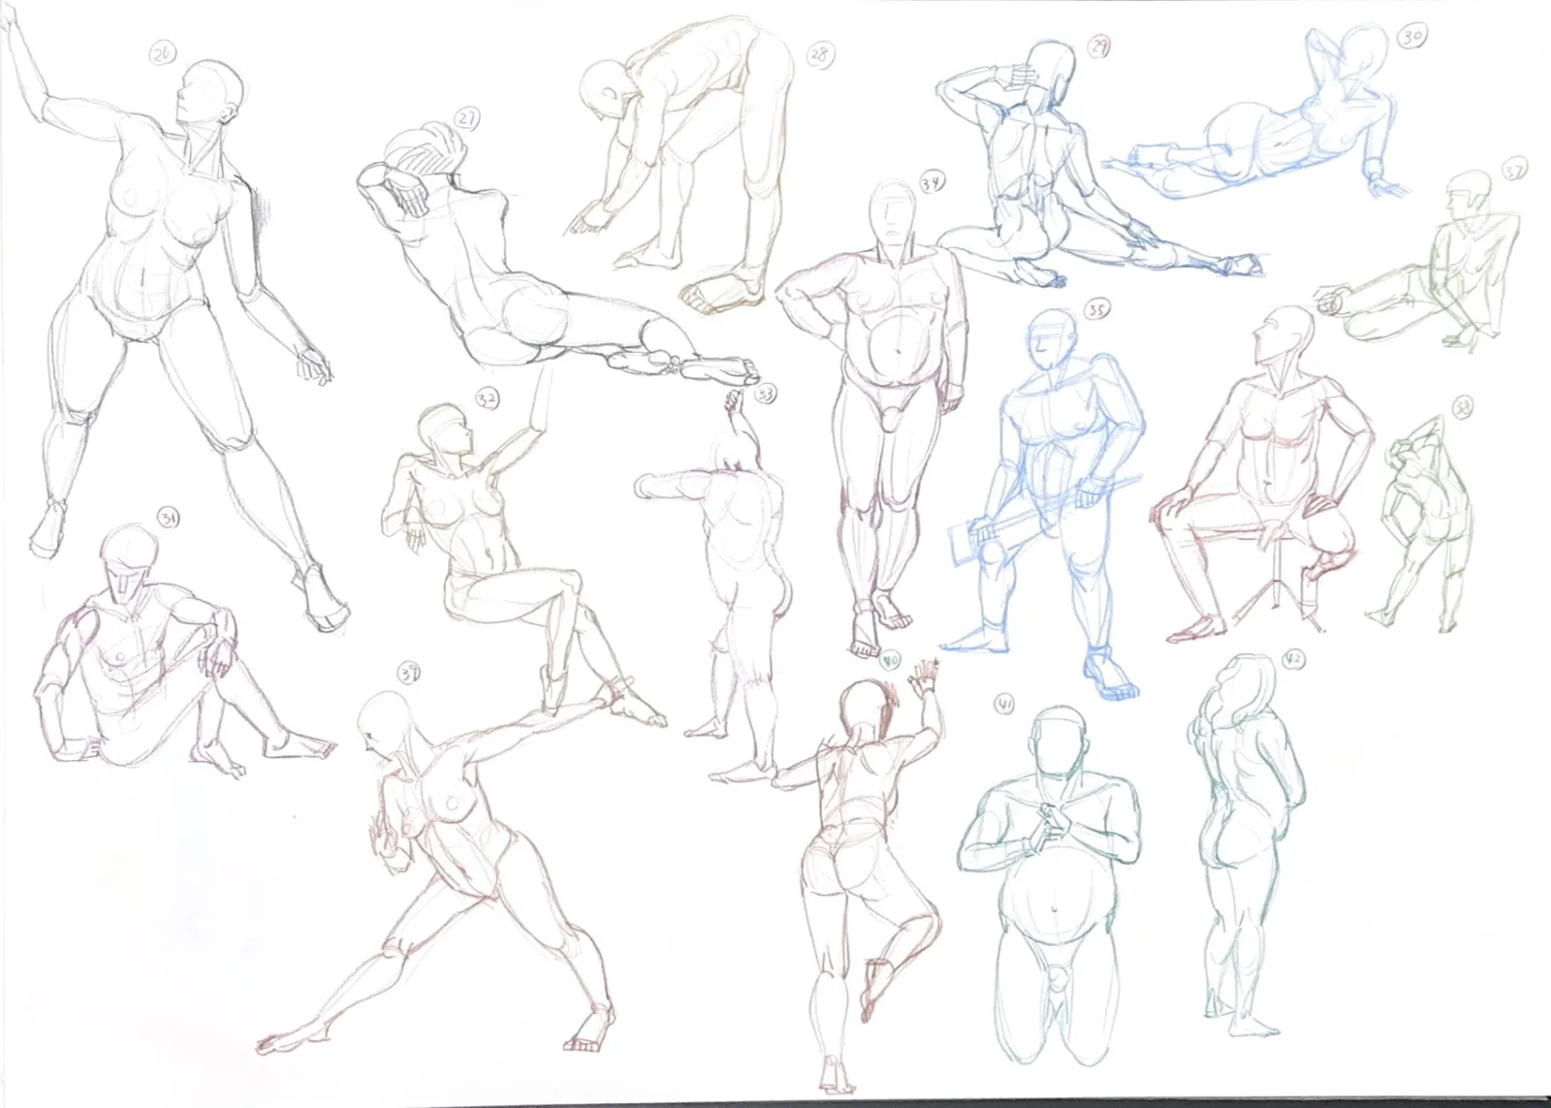Click the circled number 33 label
Screen dimensions: 1551x1108
[766, 394]
